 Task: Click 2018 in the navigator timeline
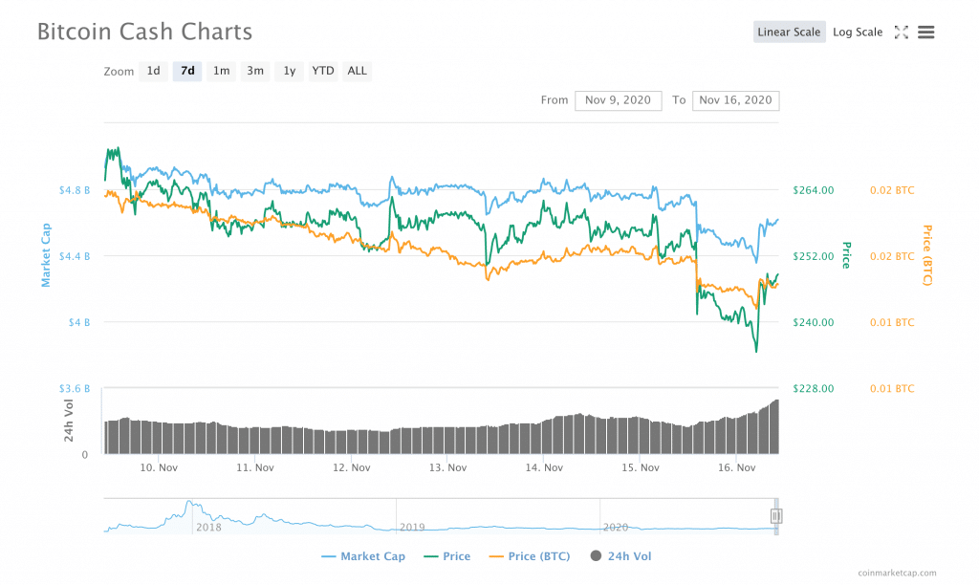click(207, 527)
